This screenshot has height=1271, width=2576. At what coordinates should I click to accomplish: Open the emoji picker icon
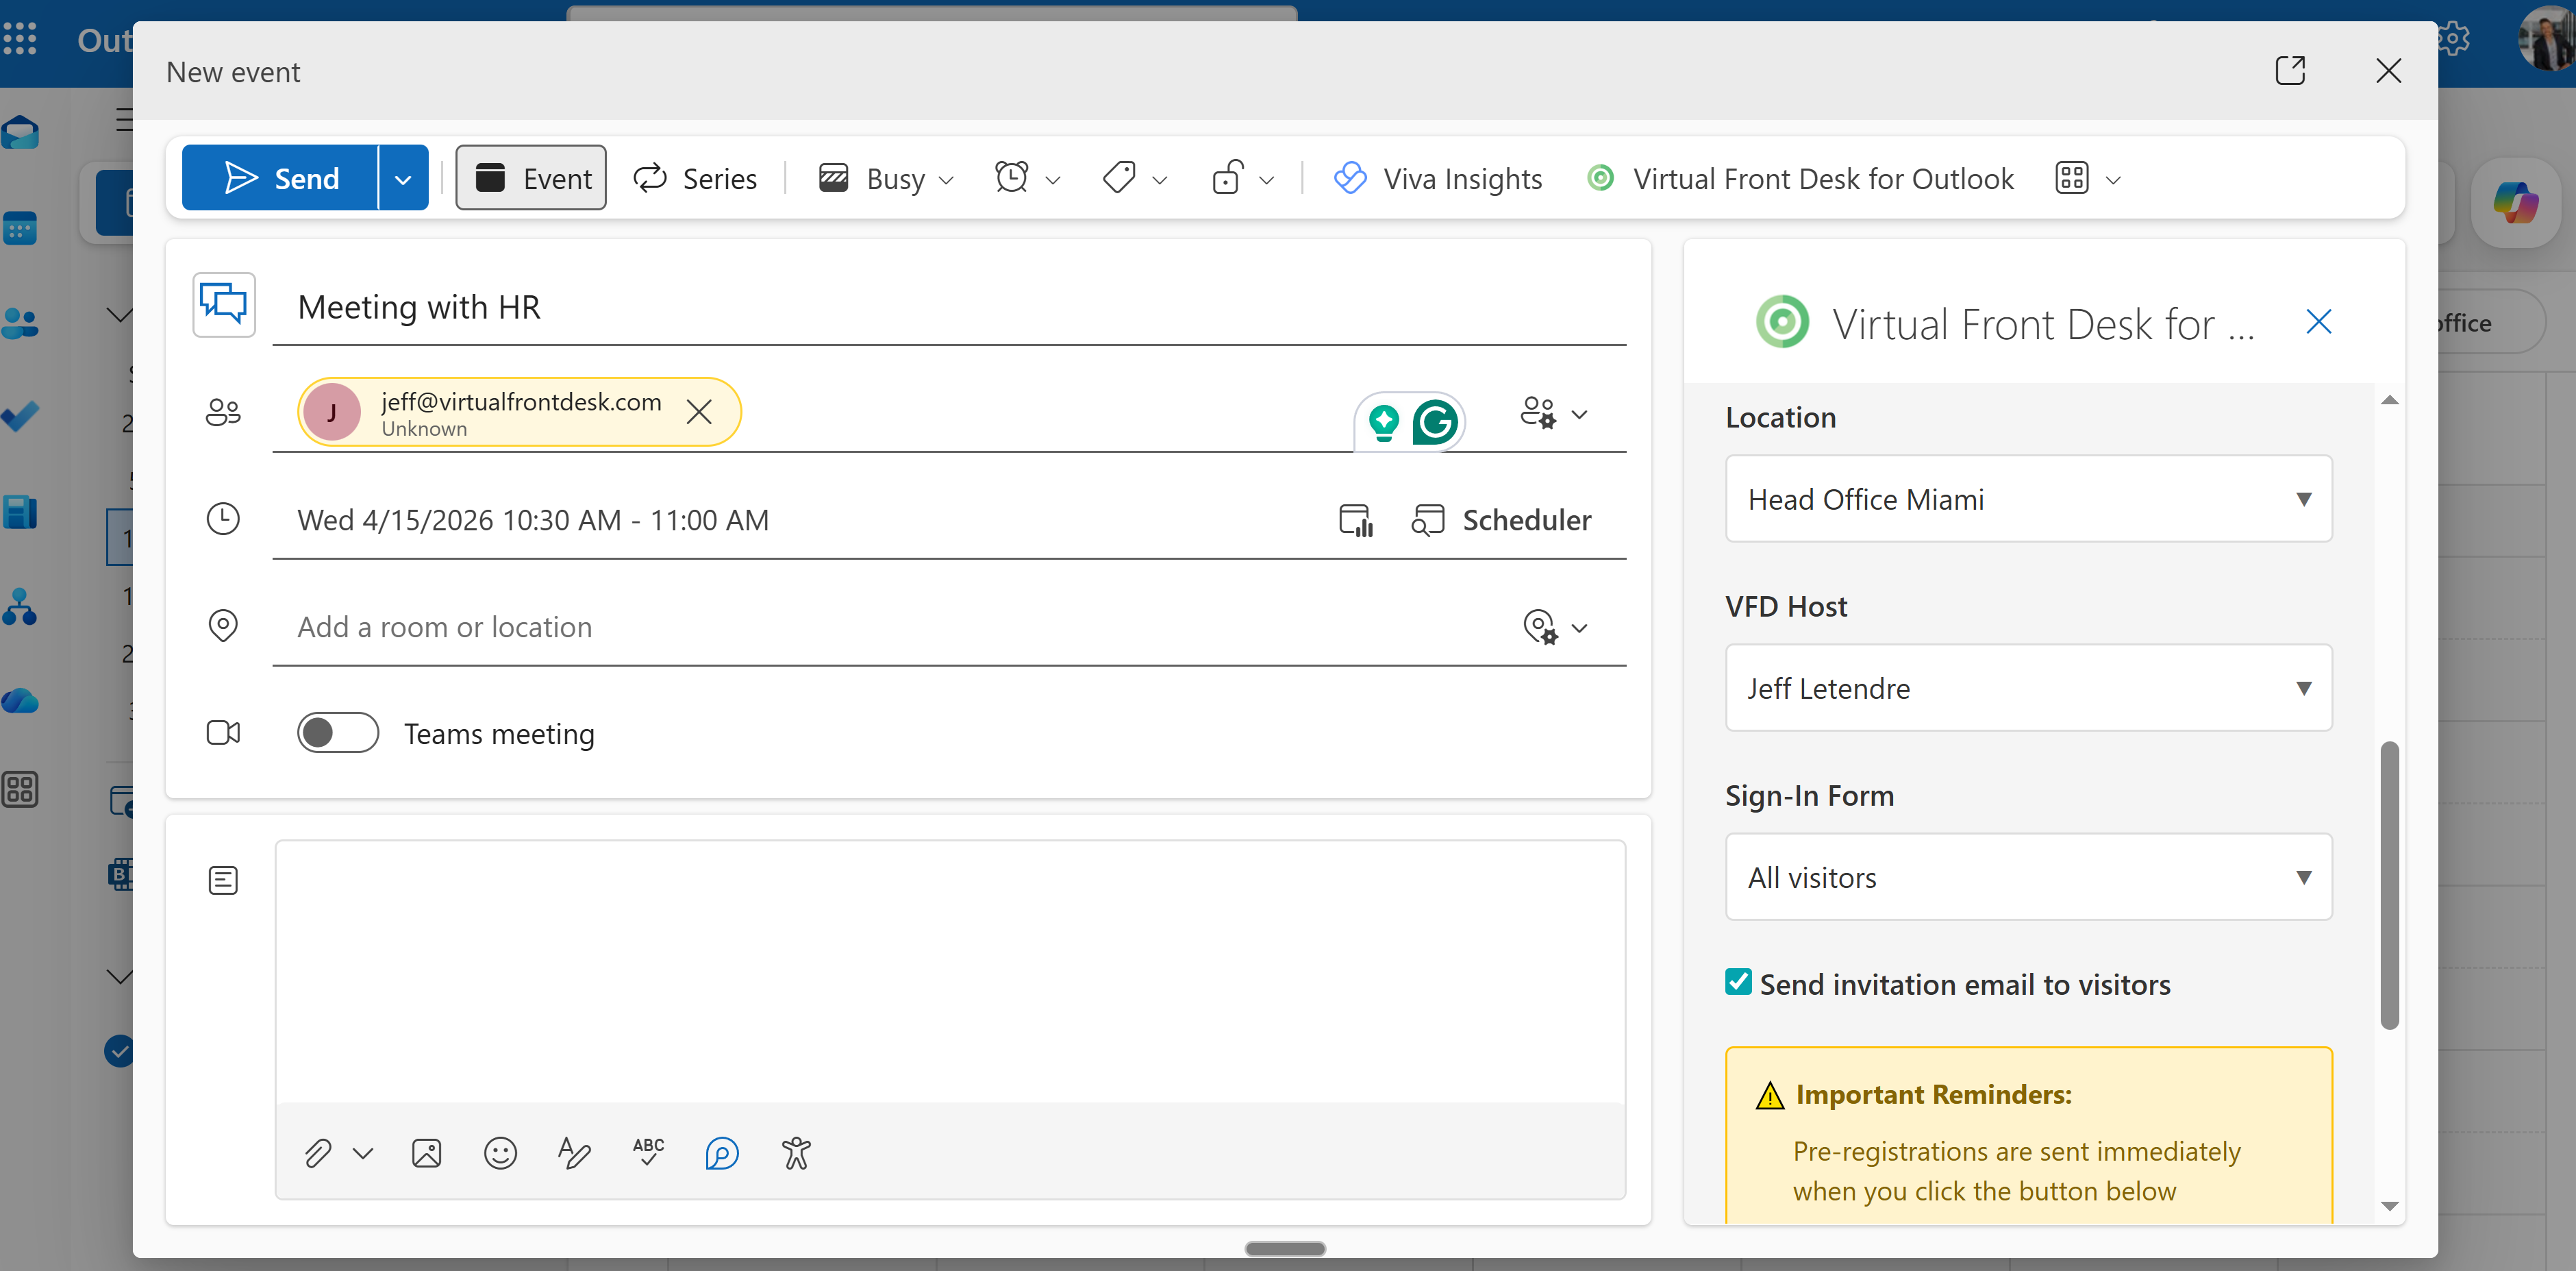[x=500, y=1153]
